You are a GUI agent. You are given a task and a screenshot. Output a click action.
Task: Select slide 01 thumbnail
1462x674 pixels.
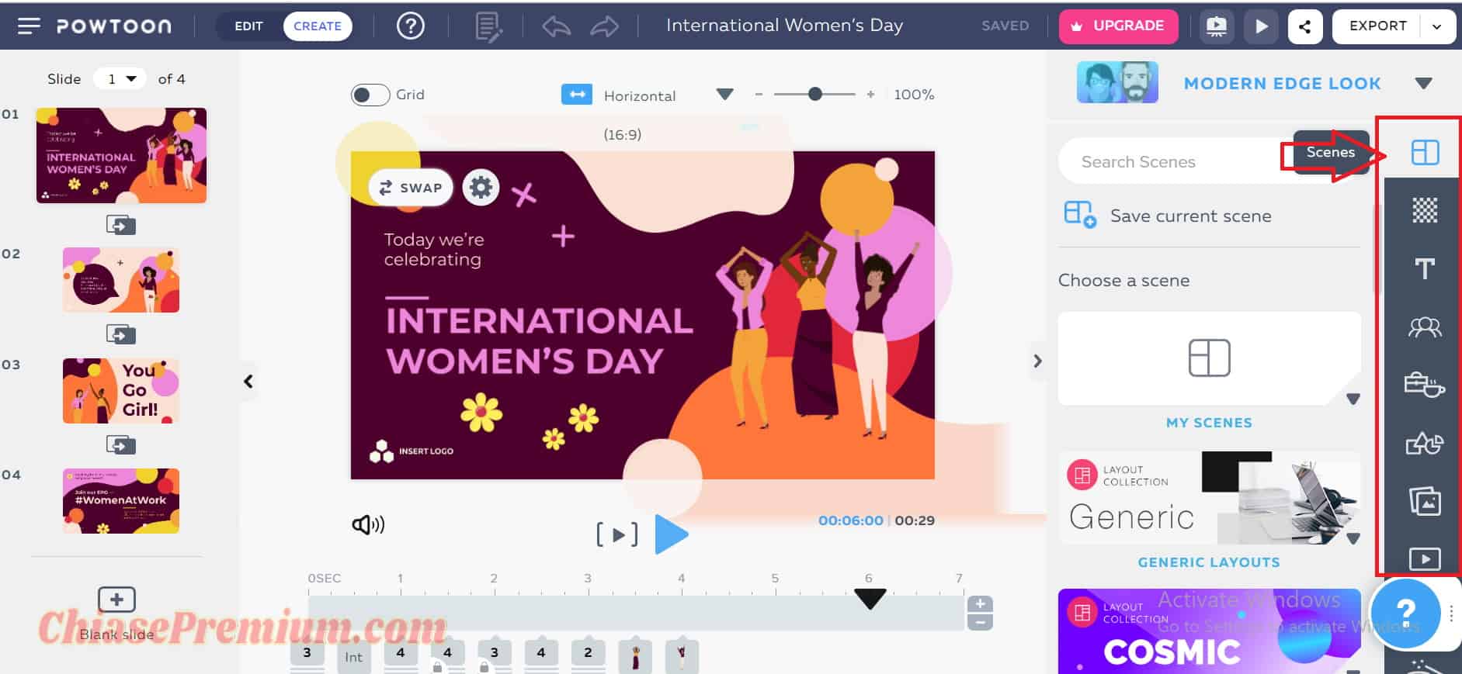[x=121, y=155]
